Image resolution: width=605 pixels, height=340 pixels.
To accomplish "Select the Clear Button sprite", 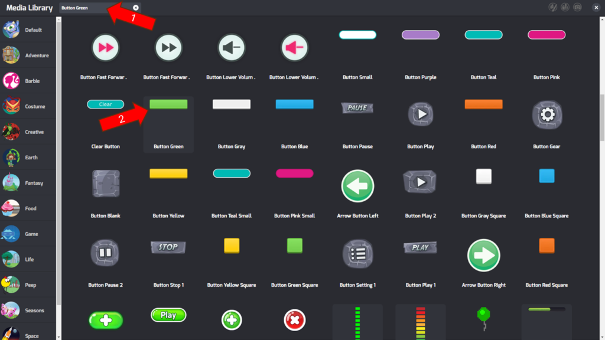I will coord(106,104).
